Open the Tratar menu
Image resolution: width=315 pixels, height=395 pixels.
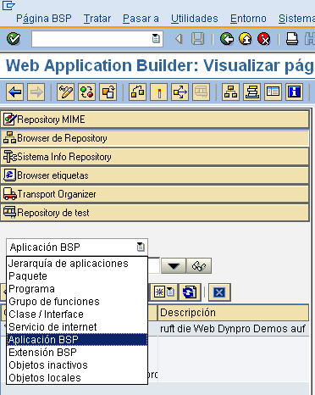(x=97, y=19)
